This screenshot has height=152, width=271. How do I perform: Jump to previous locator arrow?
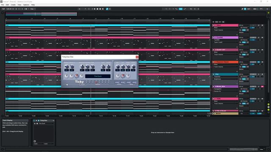(x=213, y=22)
